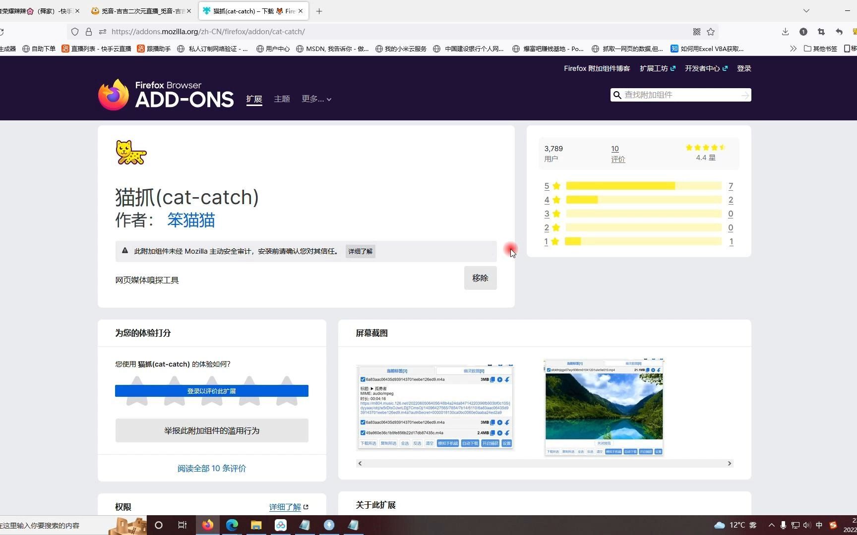Open the 开发者中心 link
The height and width of the screenshot is (535, 857).
[706, 68]
